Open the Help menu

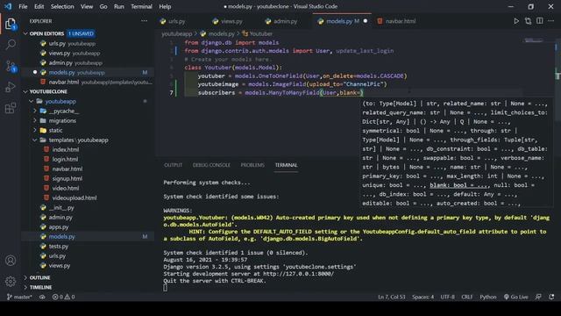point(165,6)
